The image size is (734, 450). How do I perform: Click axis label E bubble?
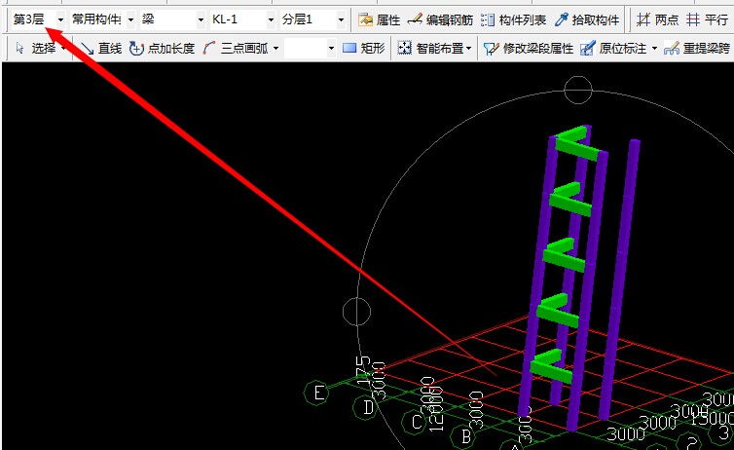(317, 393)
